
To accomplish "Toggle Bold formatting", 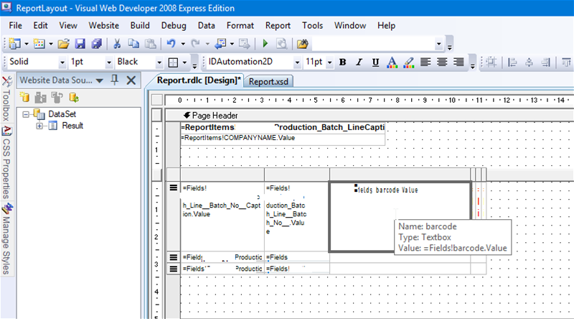I will pyautogui.click(x=343, y=63).
